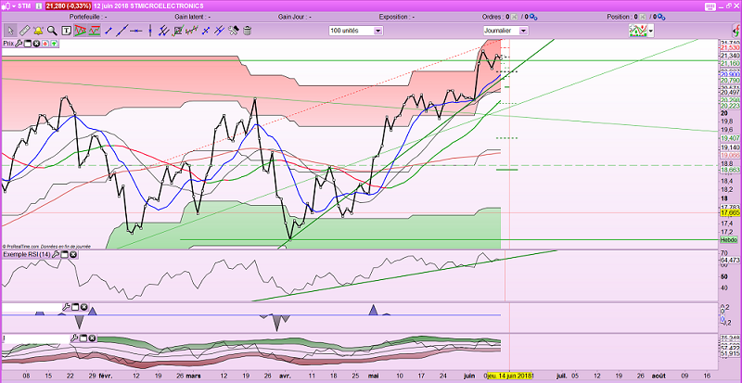Close the histogram indicator panel
Screen dimensions: 742x383
83,308
